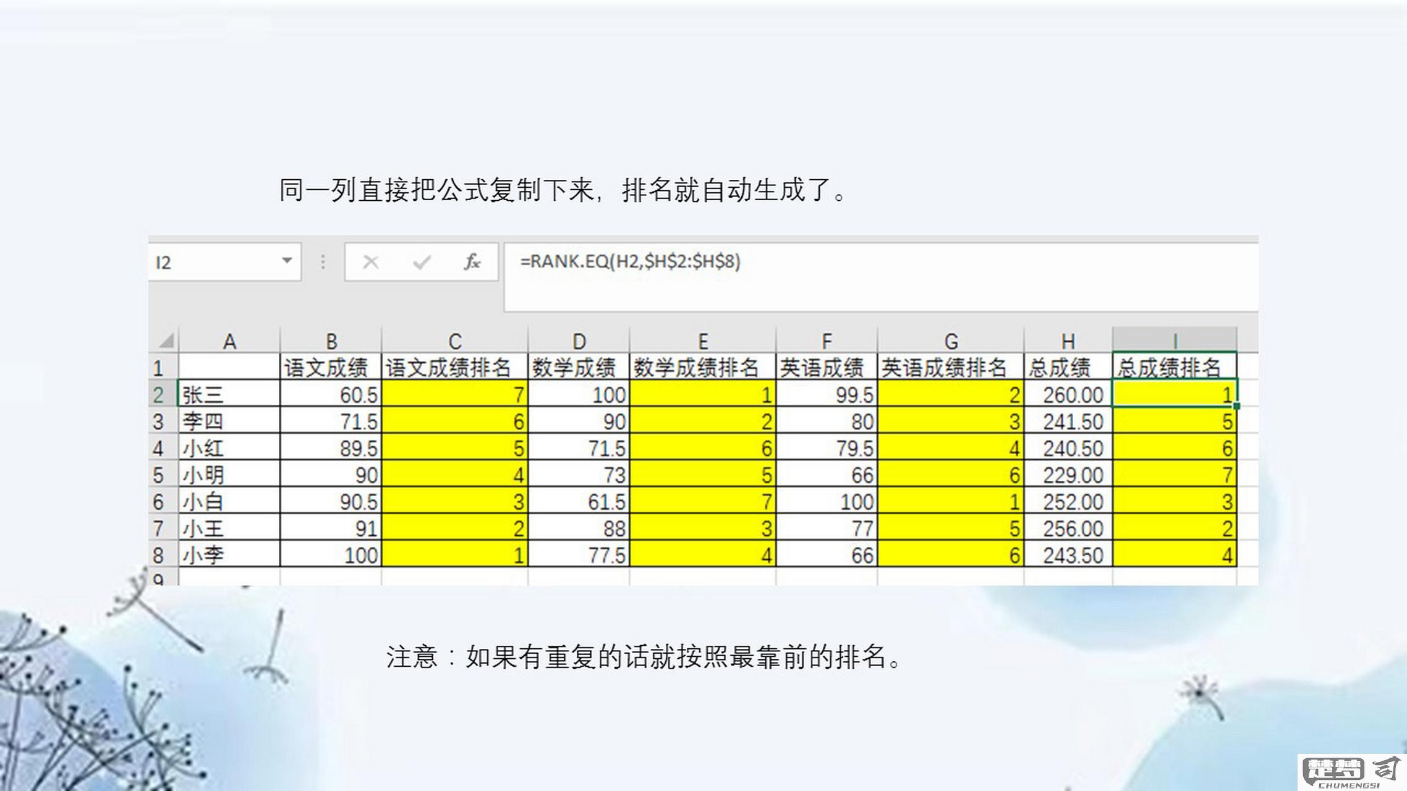The height and width of the screenshot is (791, 1407).
Task: Select column A header
Action: point(229,341)
